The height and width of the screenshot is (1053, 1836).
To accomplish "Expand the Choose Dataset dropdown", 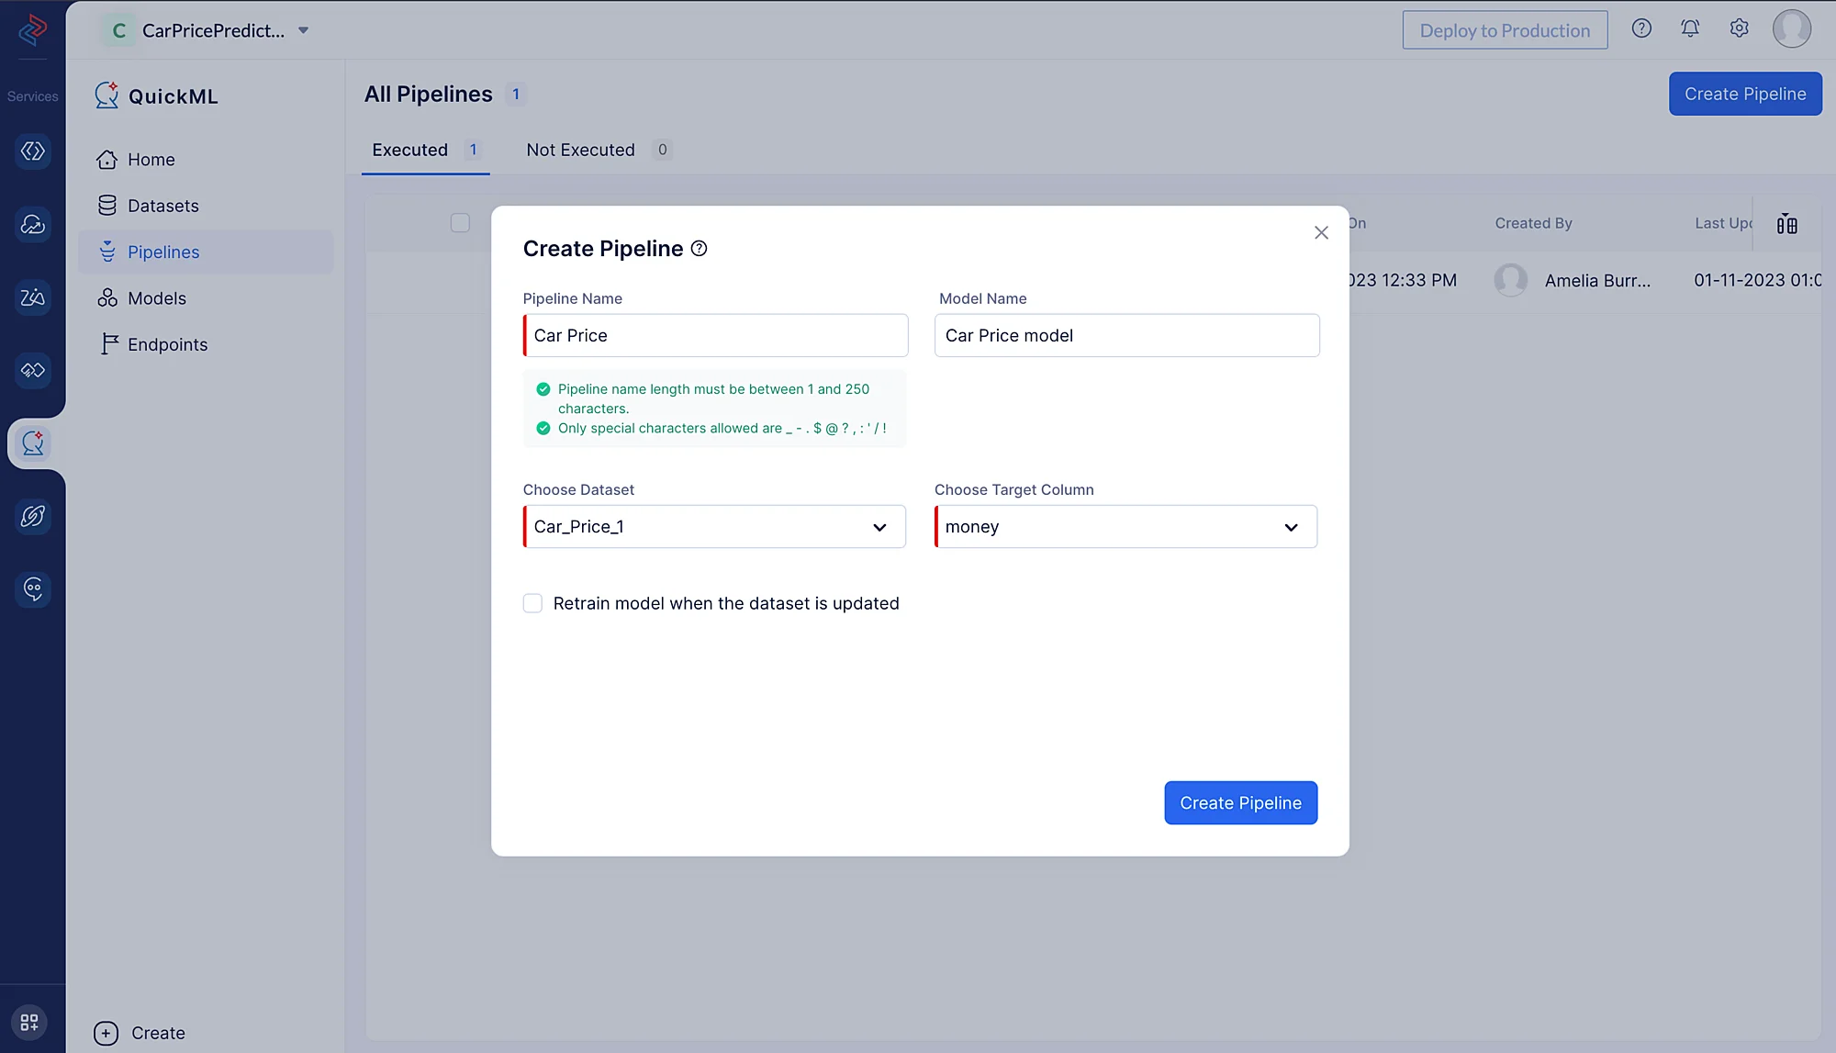I will [714, 527].
